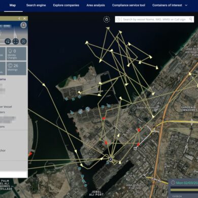The image size is (198, 198).
Task: Click the red marker beside the info panel
Action: [x=30, y=154]
